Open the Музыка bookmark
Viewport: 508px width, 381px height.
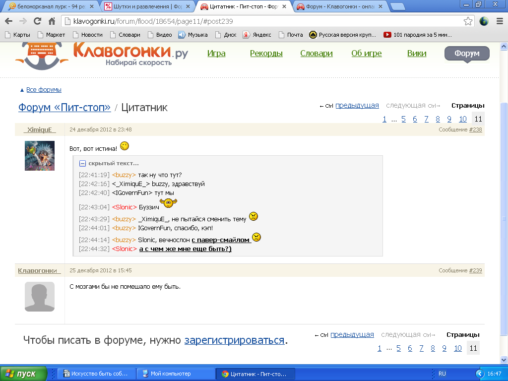click(193, 35)
